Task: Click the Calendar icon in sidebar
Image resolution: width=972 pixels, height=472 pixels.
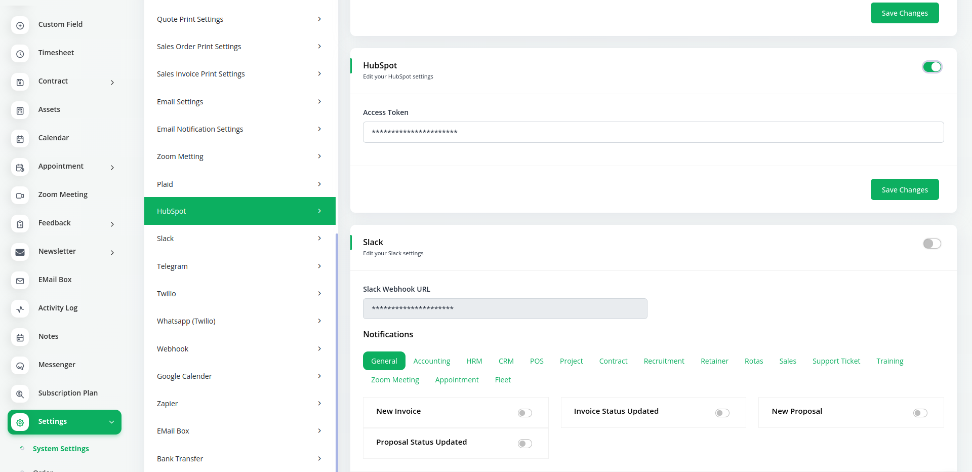Action: 20,139
